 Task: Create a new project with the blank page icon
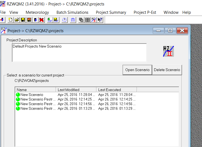(11, 20)
